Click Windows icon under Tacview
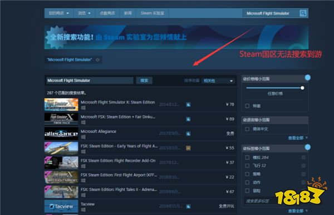Image resolution: width=334 pixels, height=215 pixels. click(x=83, y=209)
